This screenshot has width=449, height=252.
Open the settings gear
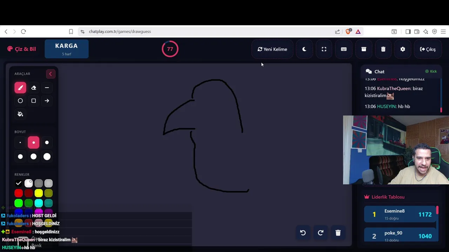[x=403, y=49]
